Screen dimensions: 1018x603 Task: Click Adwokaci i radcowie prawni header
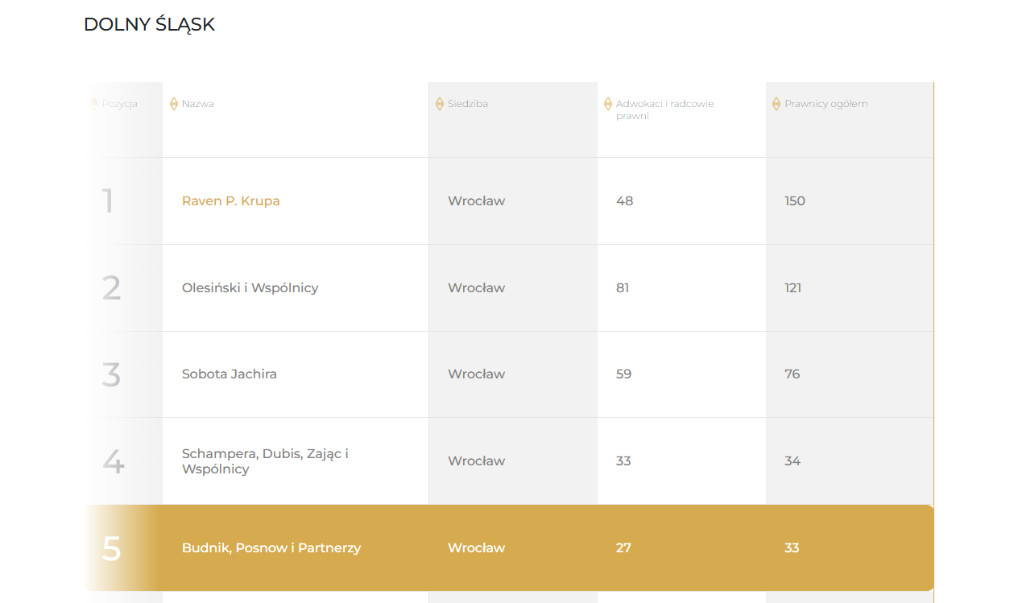[664, 109]
